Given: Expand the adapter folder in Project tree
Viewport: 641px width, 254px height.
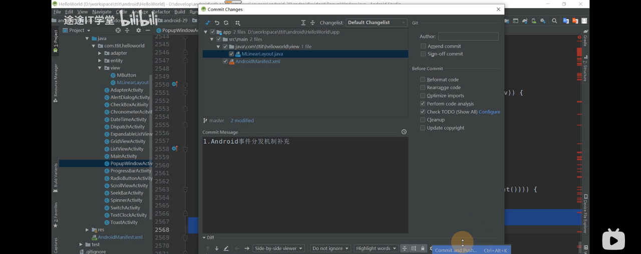Looking at the screenshot, I should tap(100, 53).
